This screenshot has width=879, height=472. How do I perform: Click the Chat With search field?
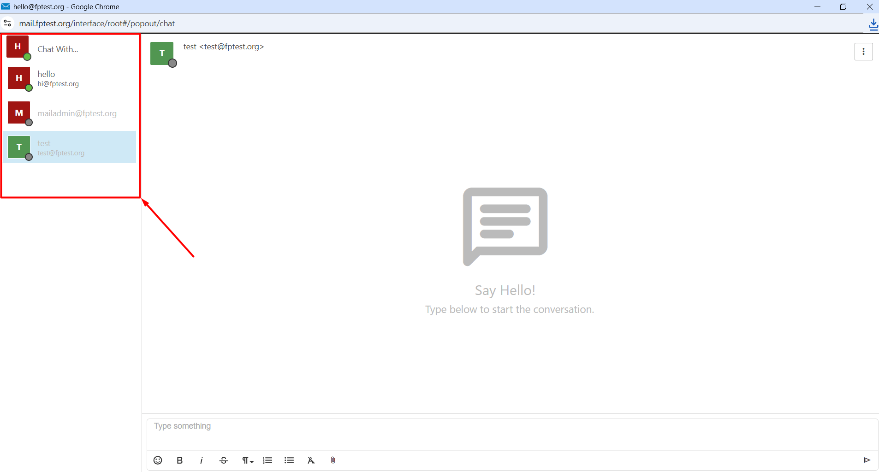85,49
